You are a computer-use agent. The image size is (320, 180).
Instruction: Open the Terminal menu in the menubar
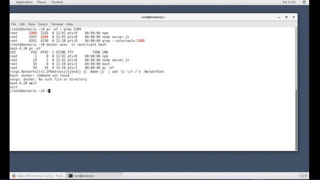56,24
